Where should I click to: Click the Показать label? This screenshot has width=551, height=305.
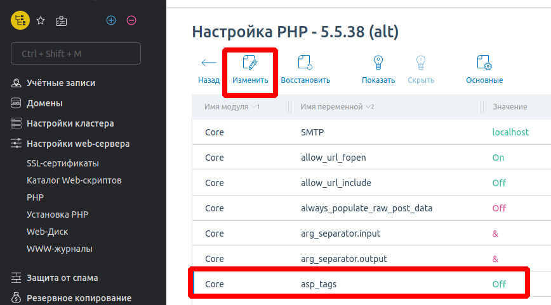point(378,80)
